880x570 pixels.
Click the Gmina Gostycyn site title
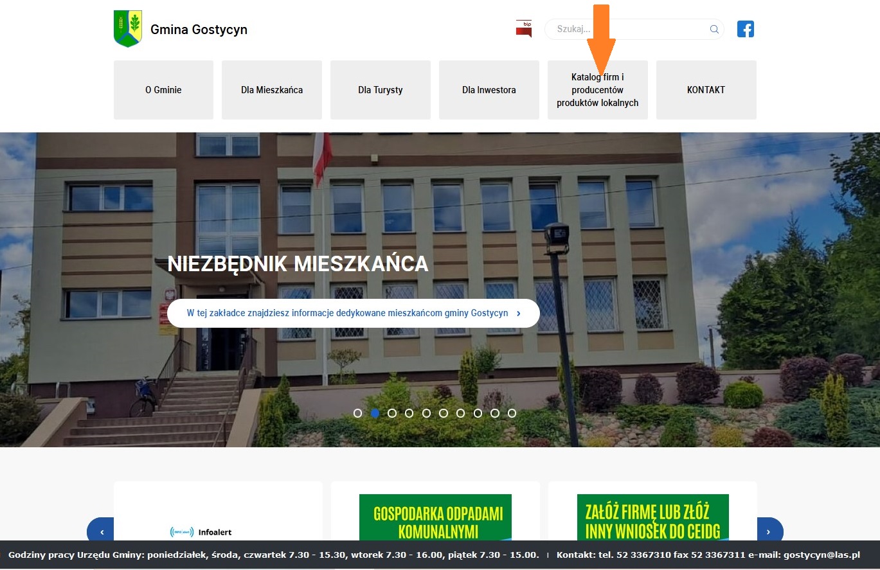[199, 30]
